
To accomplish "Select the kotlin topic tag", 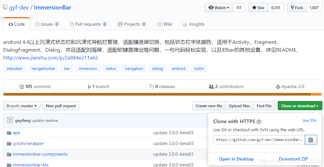I will (x=199, y=69).
